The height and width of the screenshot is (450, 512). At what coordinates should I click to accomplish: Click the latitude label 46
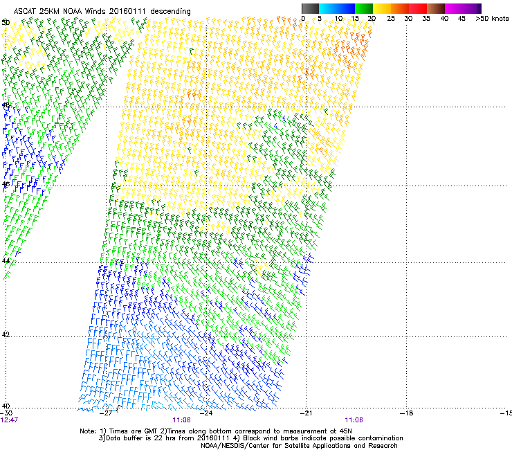click(x=6, y=184)
